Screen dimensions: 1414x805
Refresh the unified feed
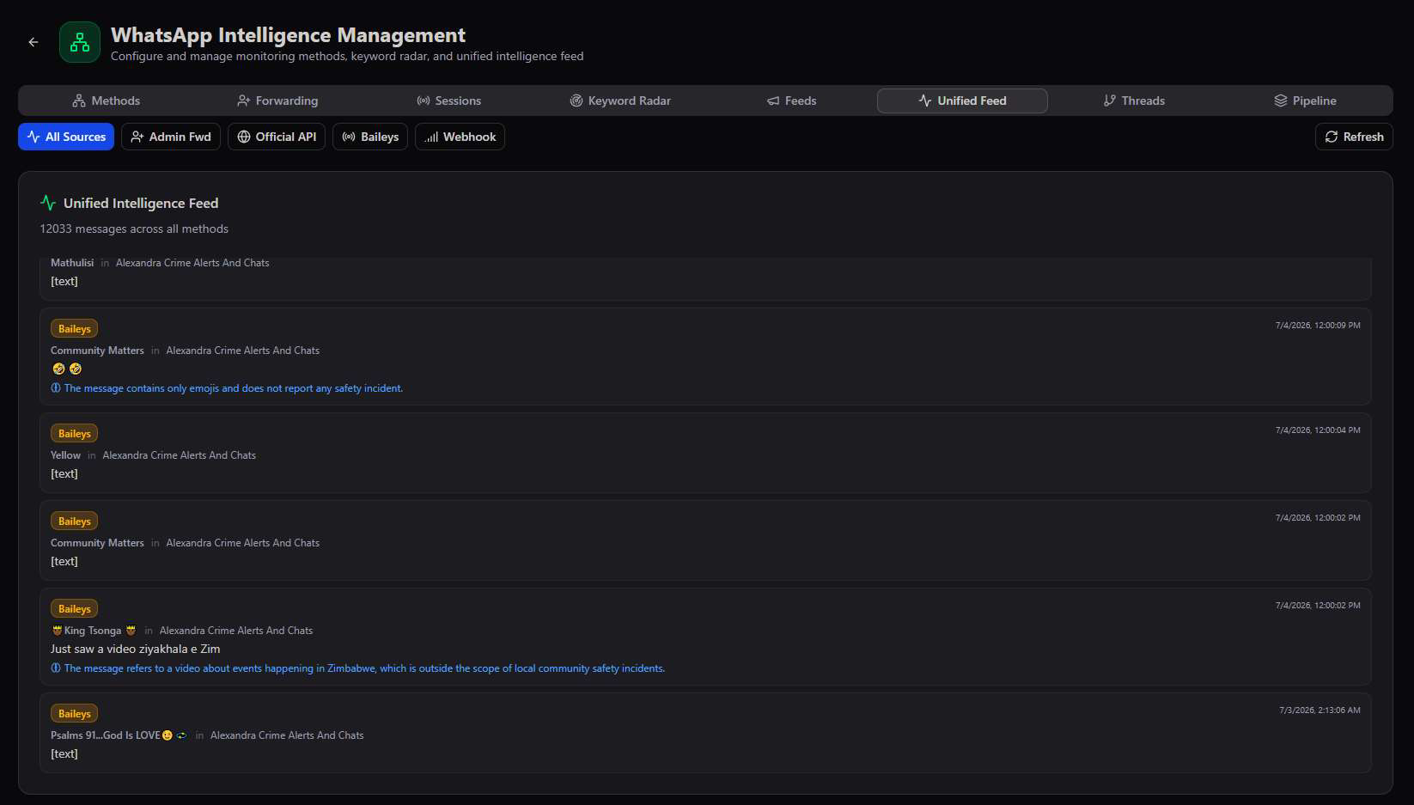click(x=1354, y=137)
